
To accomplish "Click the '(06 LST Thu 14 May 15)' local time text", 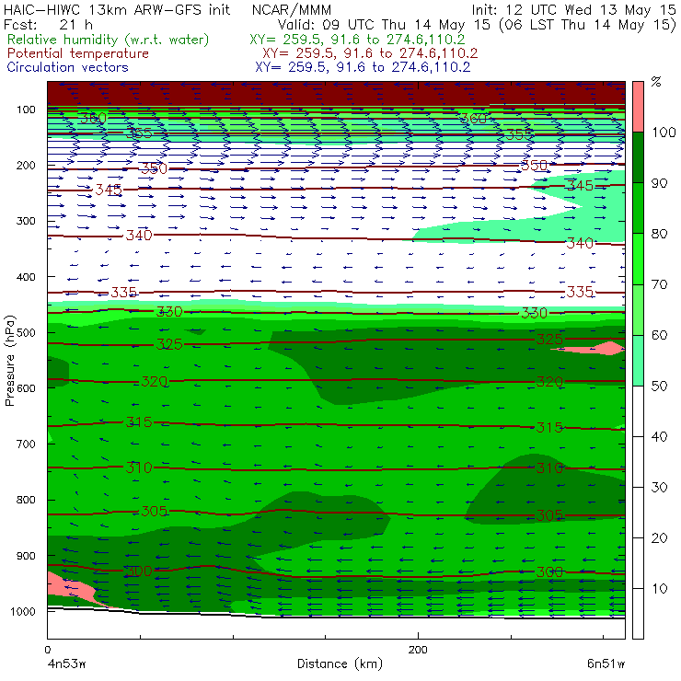I will (x=588, y=25).
